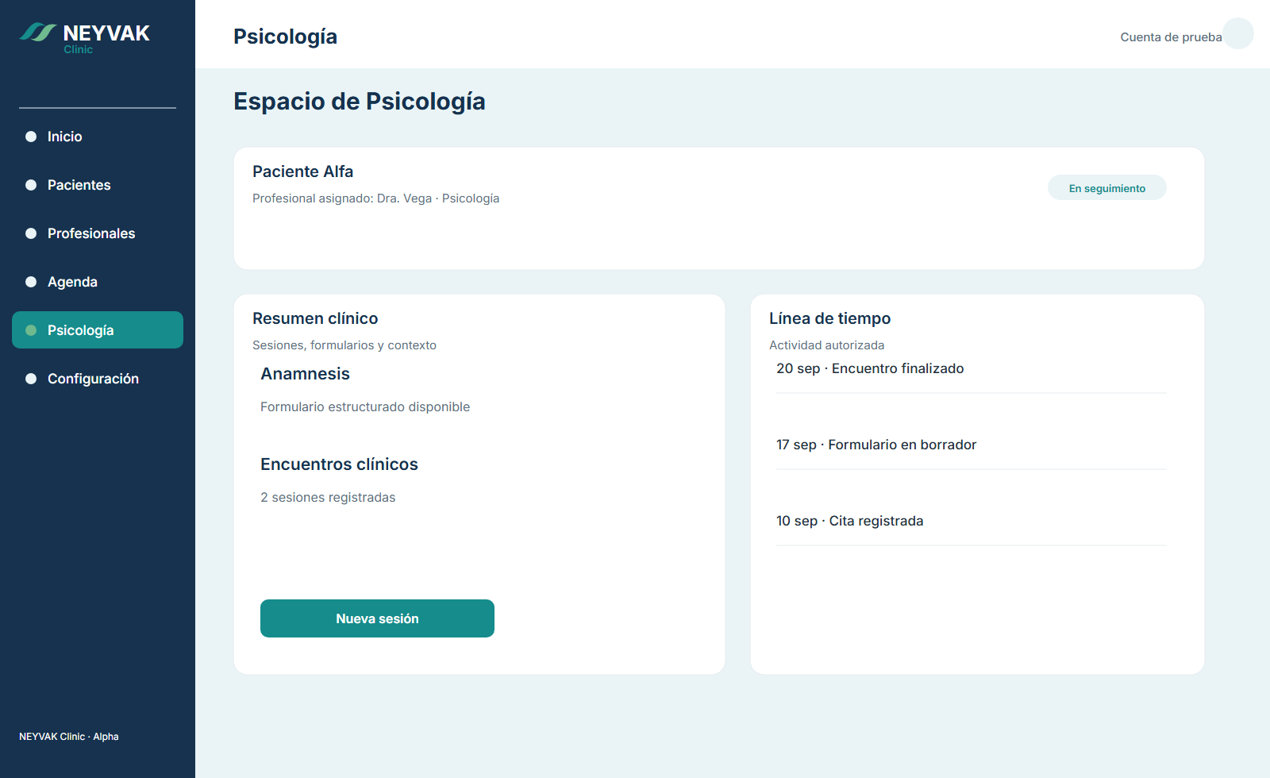Viewport: 1270px width, 778px height.
Task: Navigate to Profesionales
Action: (x=98, y=233)
